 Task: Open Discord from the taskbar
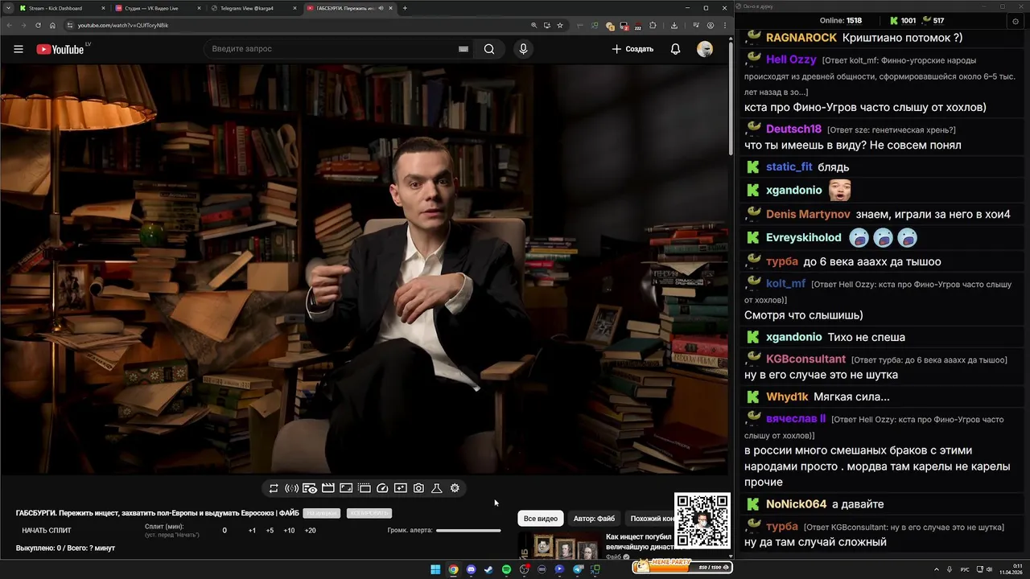point(471,569)
